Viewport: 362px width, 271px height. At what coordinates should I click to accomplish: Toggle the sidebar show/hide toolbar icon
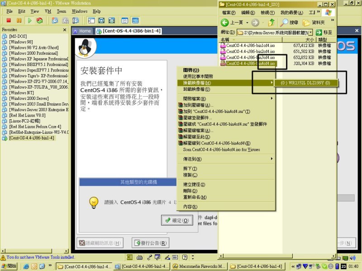(x=91, y=20)
